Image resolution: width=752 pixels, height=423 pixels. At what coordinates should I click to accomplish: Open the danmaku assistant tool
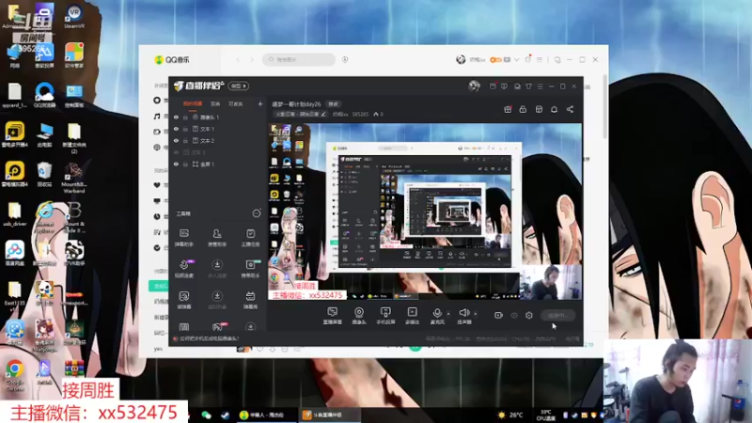tap(183, 238)
